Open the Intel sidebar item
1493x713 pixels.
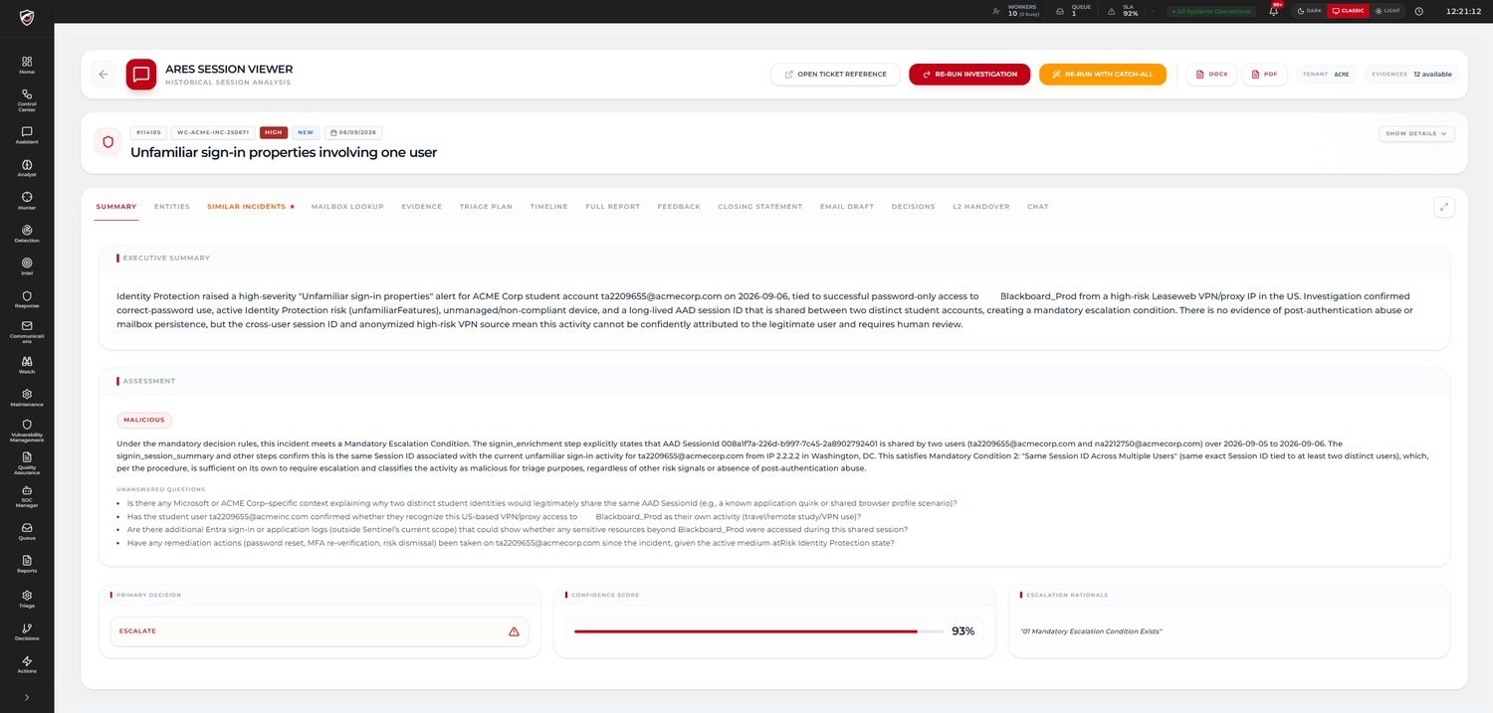click(x=27, y=267)
